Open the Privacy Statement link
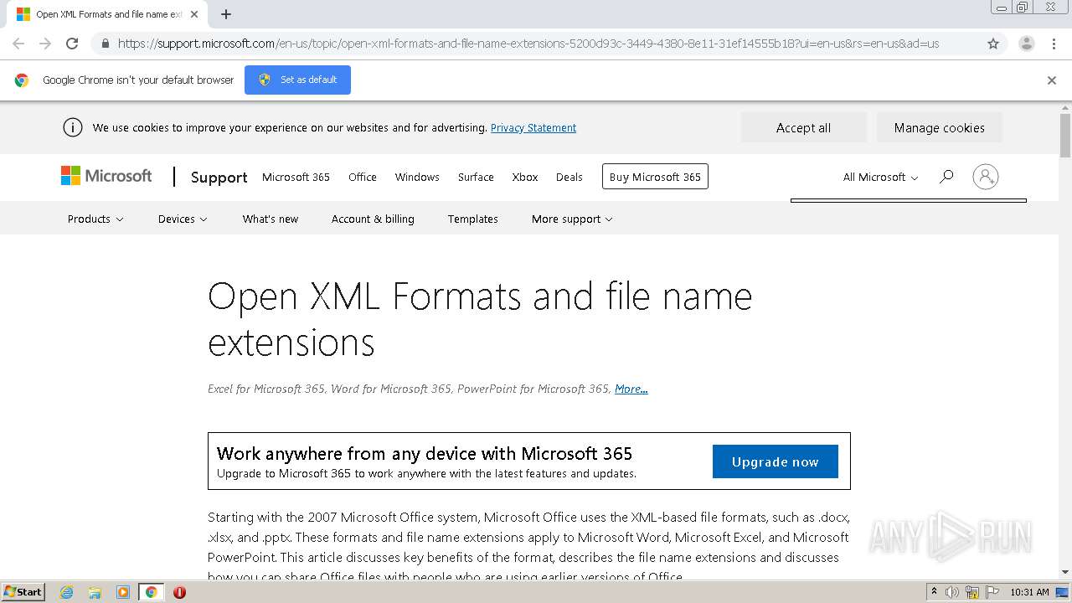This screenshot has height=603, width=1072. [533, 128]
